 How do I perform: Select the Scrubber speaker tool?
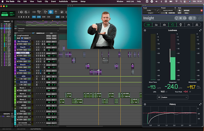pyautogui.click(x=62, y=12)
